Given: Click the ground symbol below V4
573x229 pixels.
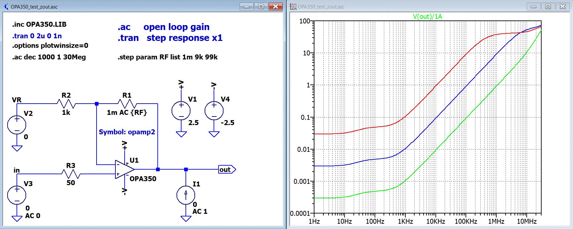Looking at the screenshot, I should [x=214, y=134].
